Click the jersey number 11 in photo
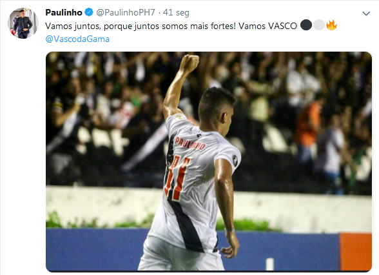The image size is (379, 275). pyautogui.click(x=176, y=177)
